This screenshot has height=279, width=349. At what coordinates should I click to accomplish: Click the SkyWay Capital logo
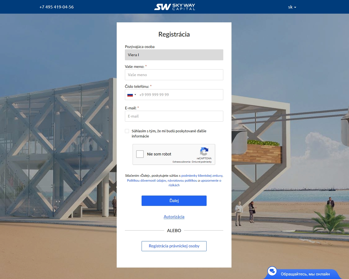pyautogui.click(x=174, y=7)
